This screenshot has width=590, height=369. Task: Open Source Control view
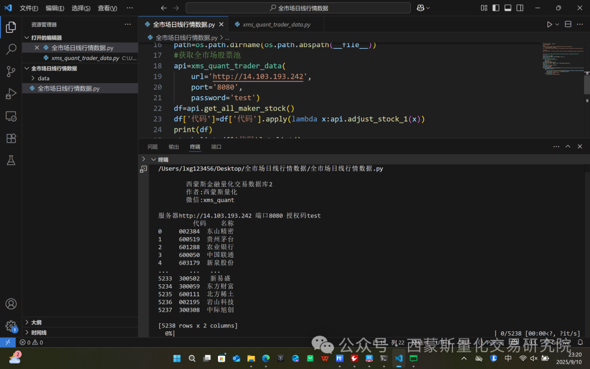(11, 72)
